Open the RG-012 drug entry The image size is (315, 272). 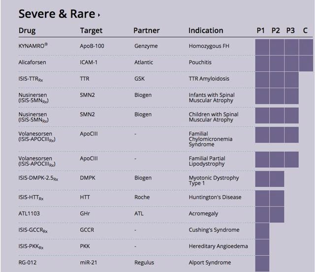28,262
